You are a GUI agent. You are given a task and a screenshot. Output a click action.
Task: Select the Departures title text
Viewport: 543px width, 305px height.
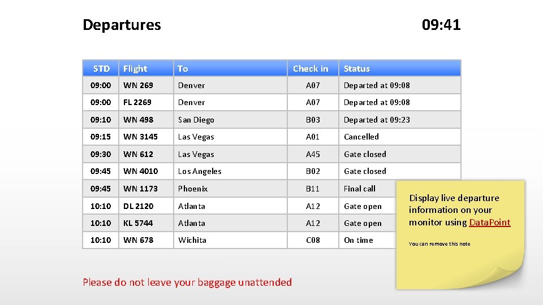(x=122, y=25)
